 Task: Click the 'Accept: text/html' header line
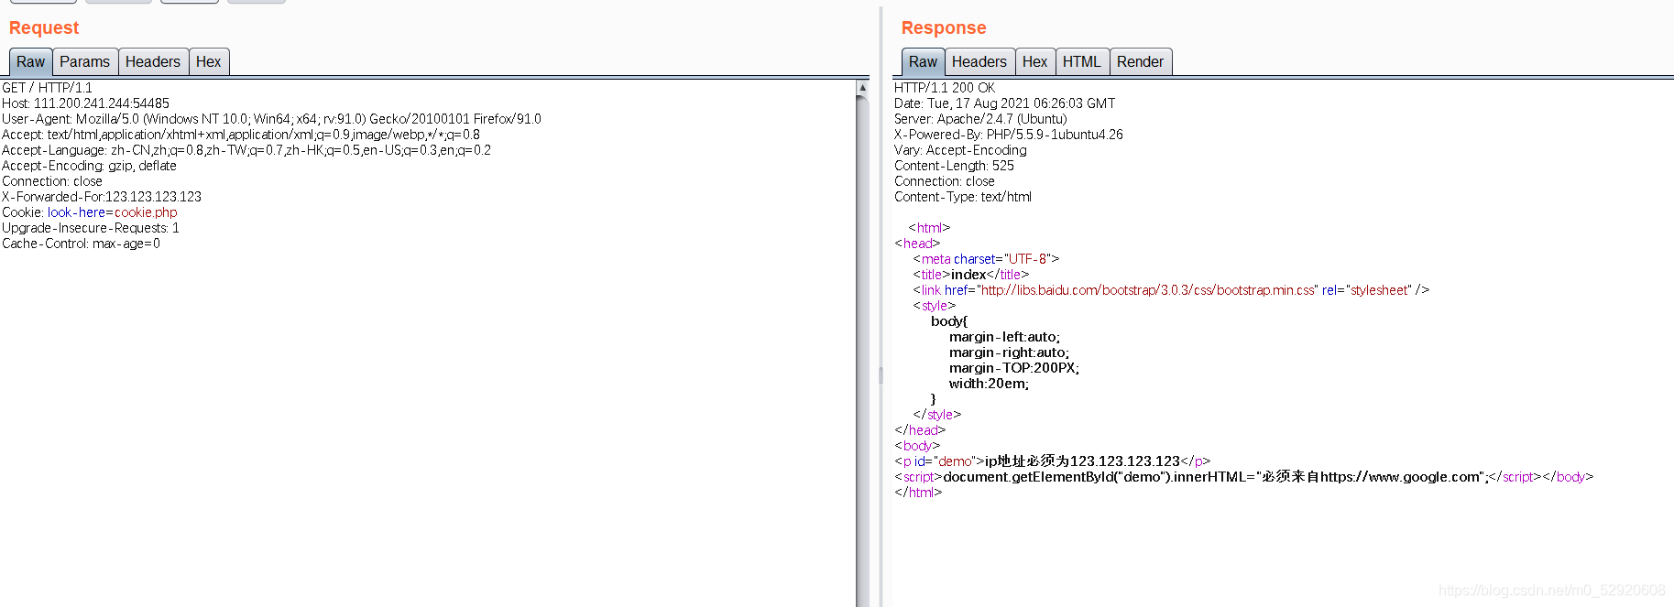(241, 135)
